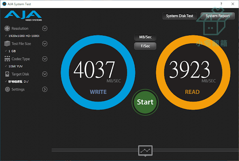This screenshot has width=239, height=161.
Task: Click the Resolution chip icon
Action: pyautogui.click(x=7, y=28)
